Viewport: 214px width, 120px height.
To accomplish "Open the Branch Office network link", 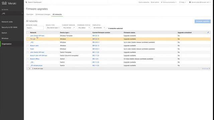I will coord(35,59).
